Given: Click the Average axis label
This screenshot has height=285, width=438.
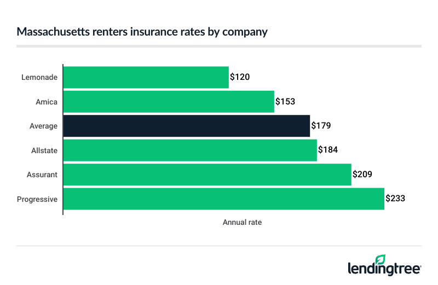Looking at the screenshot, I should [44, 126].
